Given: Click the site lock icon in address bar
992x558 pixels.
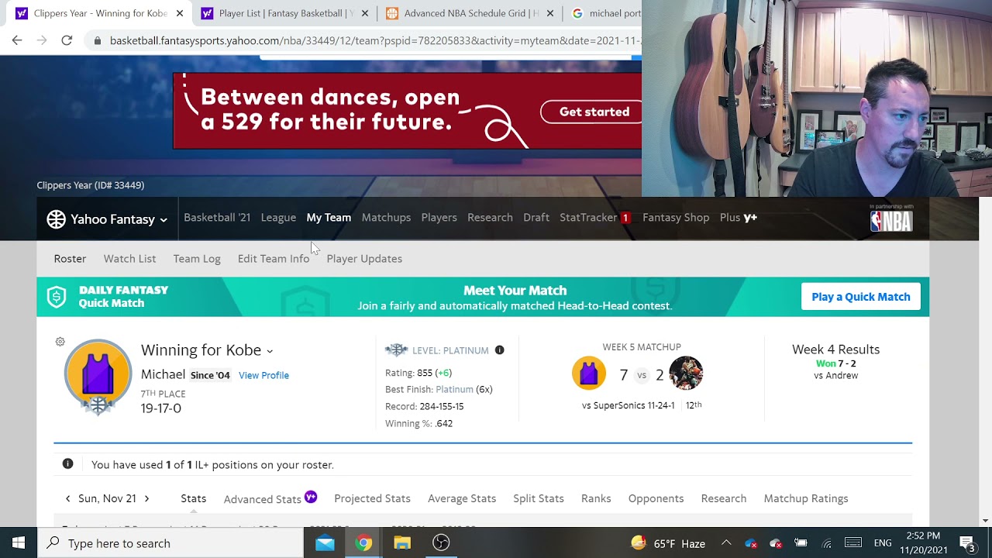Looking at the screenshot, I should point(97,40).
